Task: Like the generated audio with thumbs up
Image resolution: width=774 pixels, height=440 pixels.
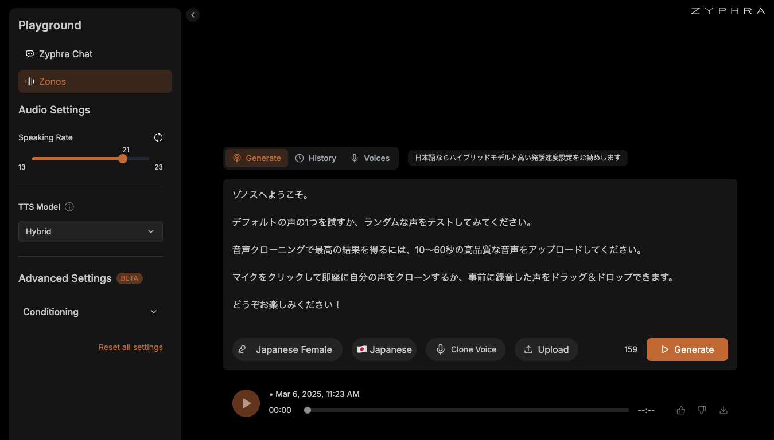Action: [x=681, y=410]
